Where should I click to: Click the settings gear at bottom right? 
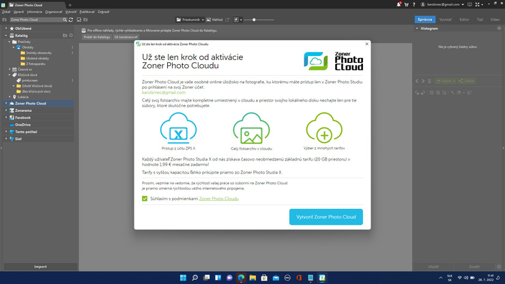point(499,267)
